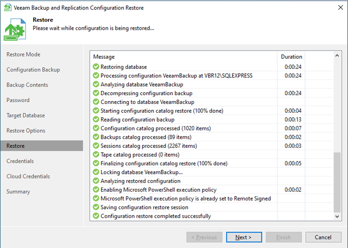The height and width of the screenshot is (248, 348).
Task: Click check icon for Connecting to database VeeamBackup
Action: pos(96,102)
